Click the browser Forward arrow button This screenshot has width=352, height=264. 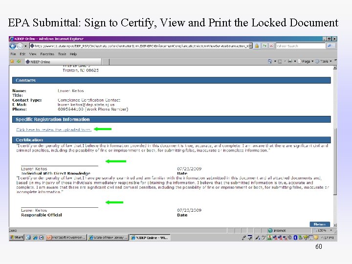pyautogui.click(x=20, y=46)
